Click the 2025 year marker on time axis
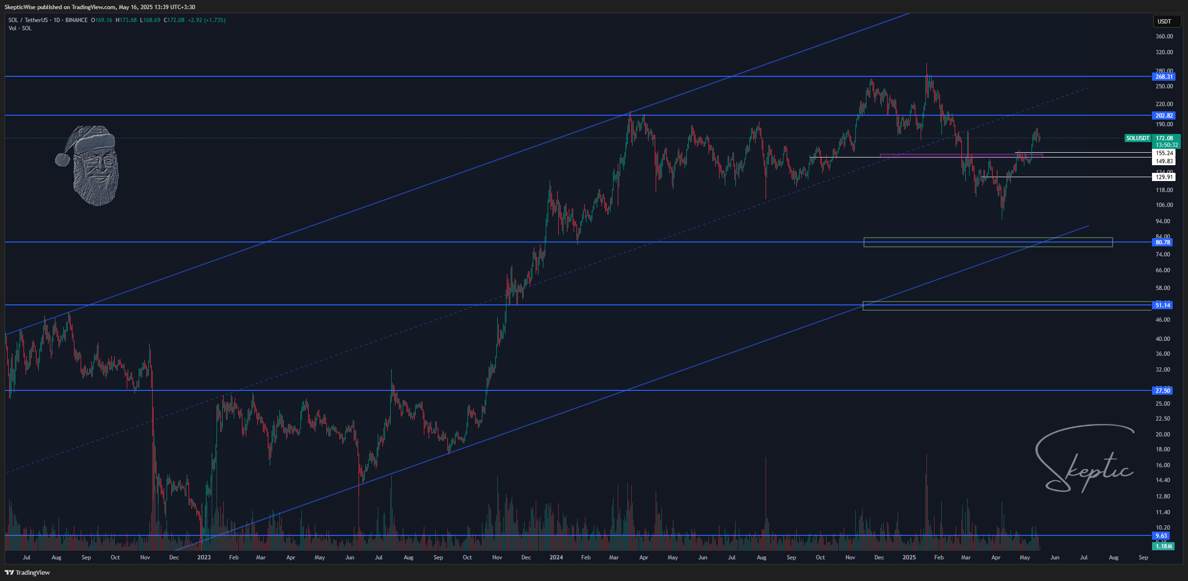This screenshot has height=581, width=1188. coord(909,557)
